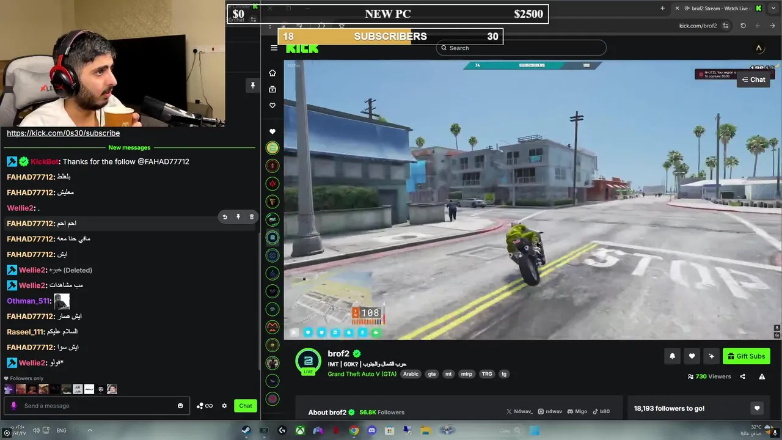Click the sparkle icon beside Gift Subs
This screenshot has width=782, height=440.
tap(711, 356)
